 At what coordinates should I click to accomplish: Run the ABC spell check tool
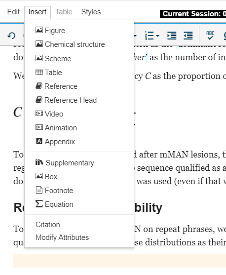point(210,36)
